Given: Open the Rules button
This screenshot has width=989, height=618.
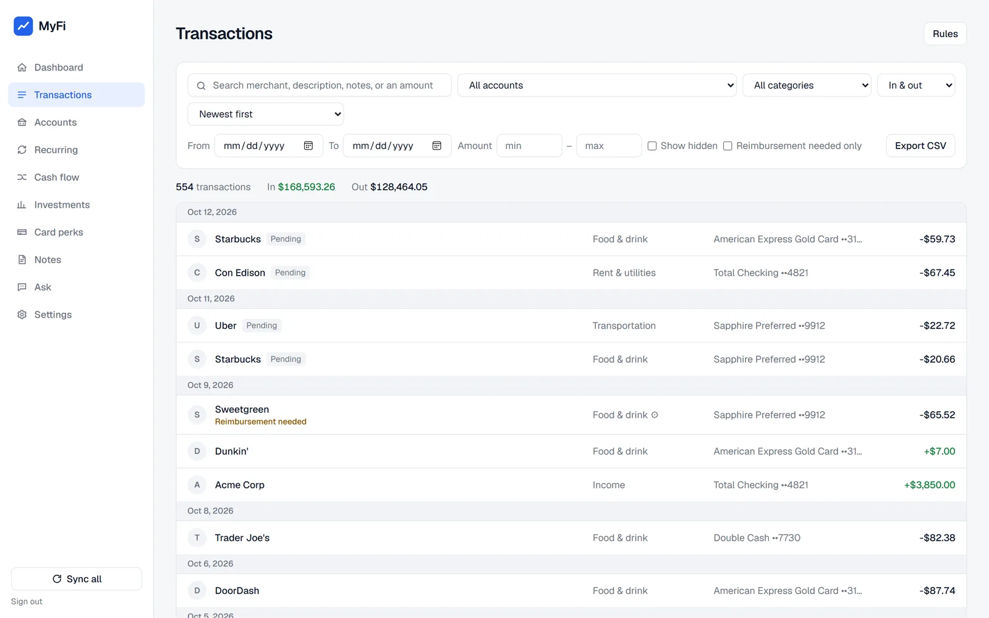Looking at the screenshot, I should tap(945, 34).
